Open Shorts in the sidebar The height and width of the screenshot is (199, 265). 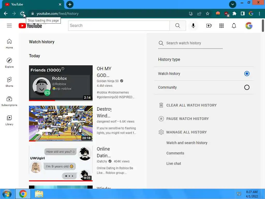(x=9, y=82)
